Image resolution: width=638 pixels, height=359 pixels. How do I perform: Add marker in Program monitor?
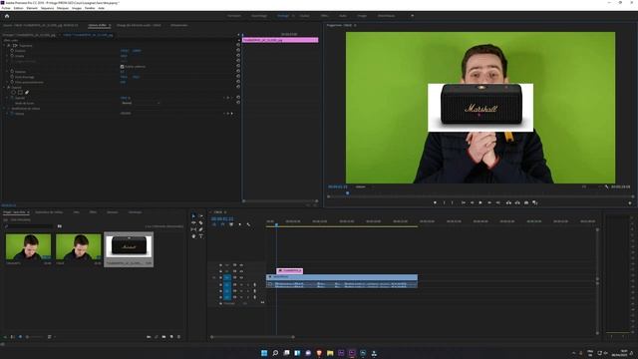[x=435, y=202]
